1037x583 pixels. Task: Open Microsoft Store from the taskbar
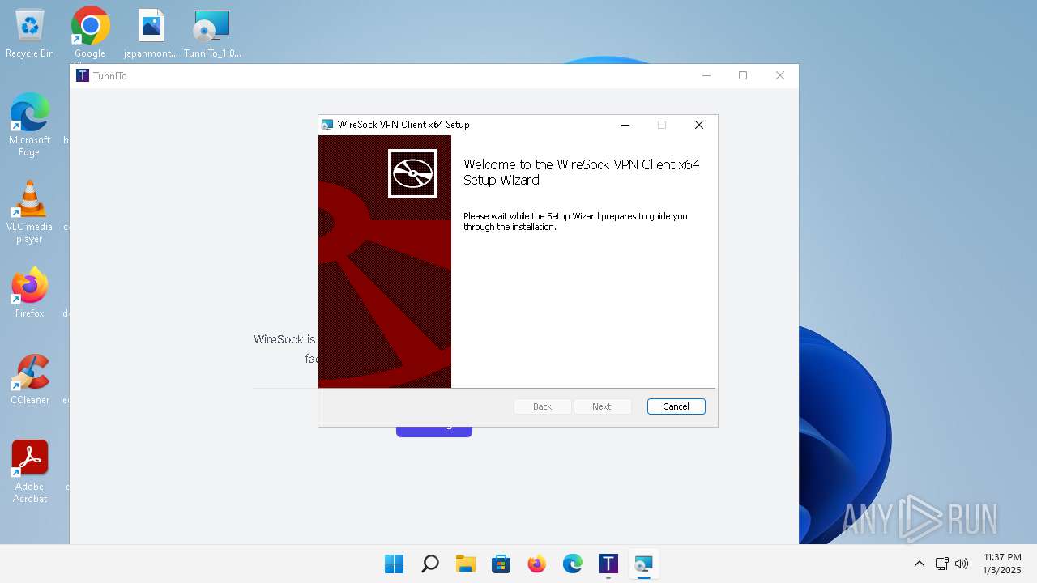tap(501, 564)
